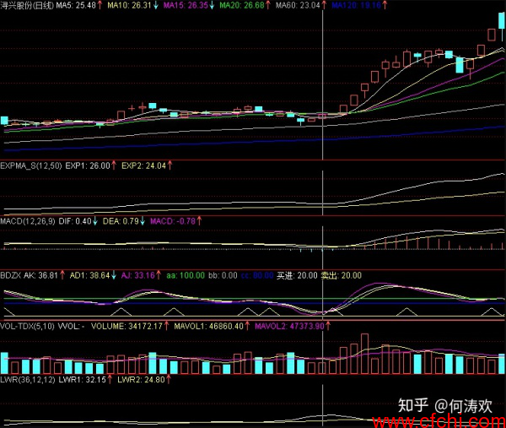Image resolution: width=506 pixels, height=428 pixels.
Task: Select the EXP2: 24.04 value
Action: pyautogui.click(x=143, y=165)
